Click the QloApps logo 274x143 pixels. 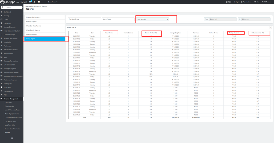click(9, 2)
